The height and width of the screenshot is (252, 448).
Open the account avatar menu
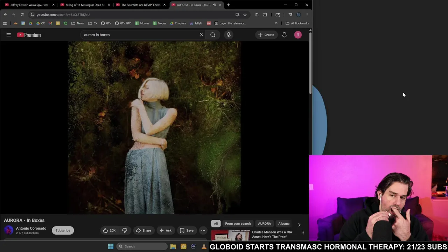pos(298,35)
